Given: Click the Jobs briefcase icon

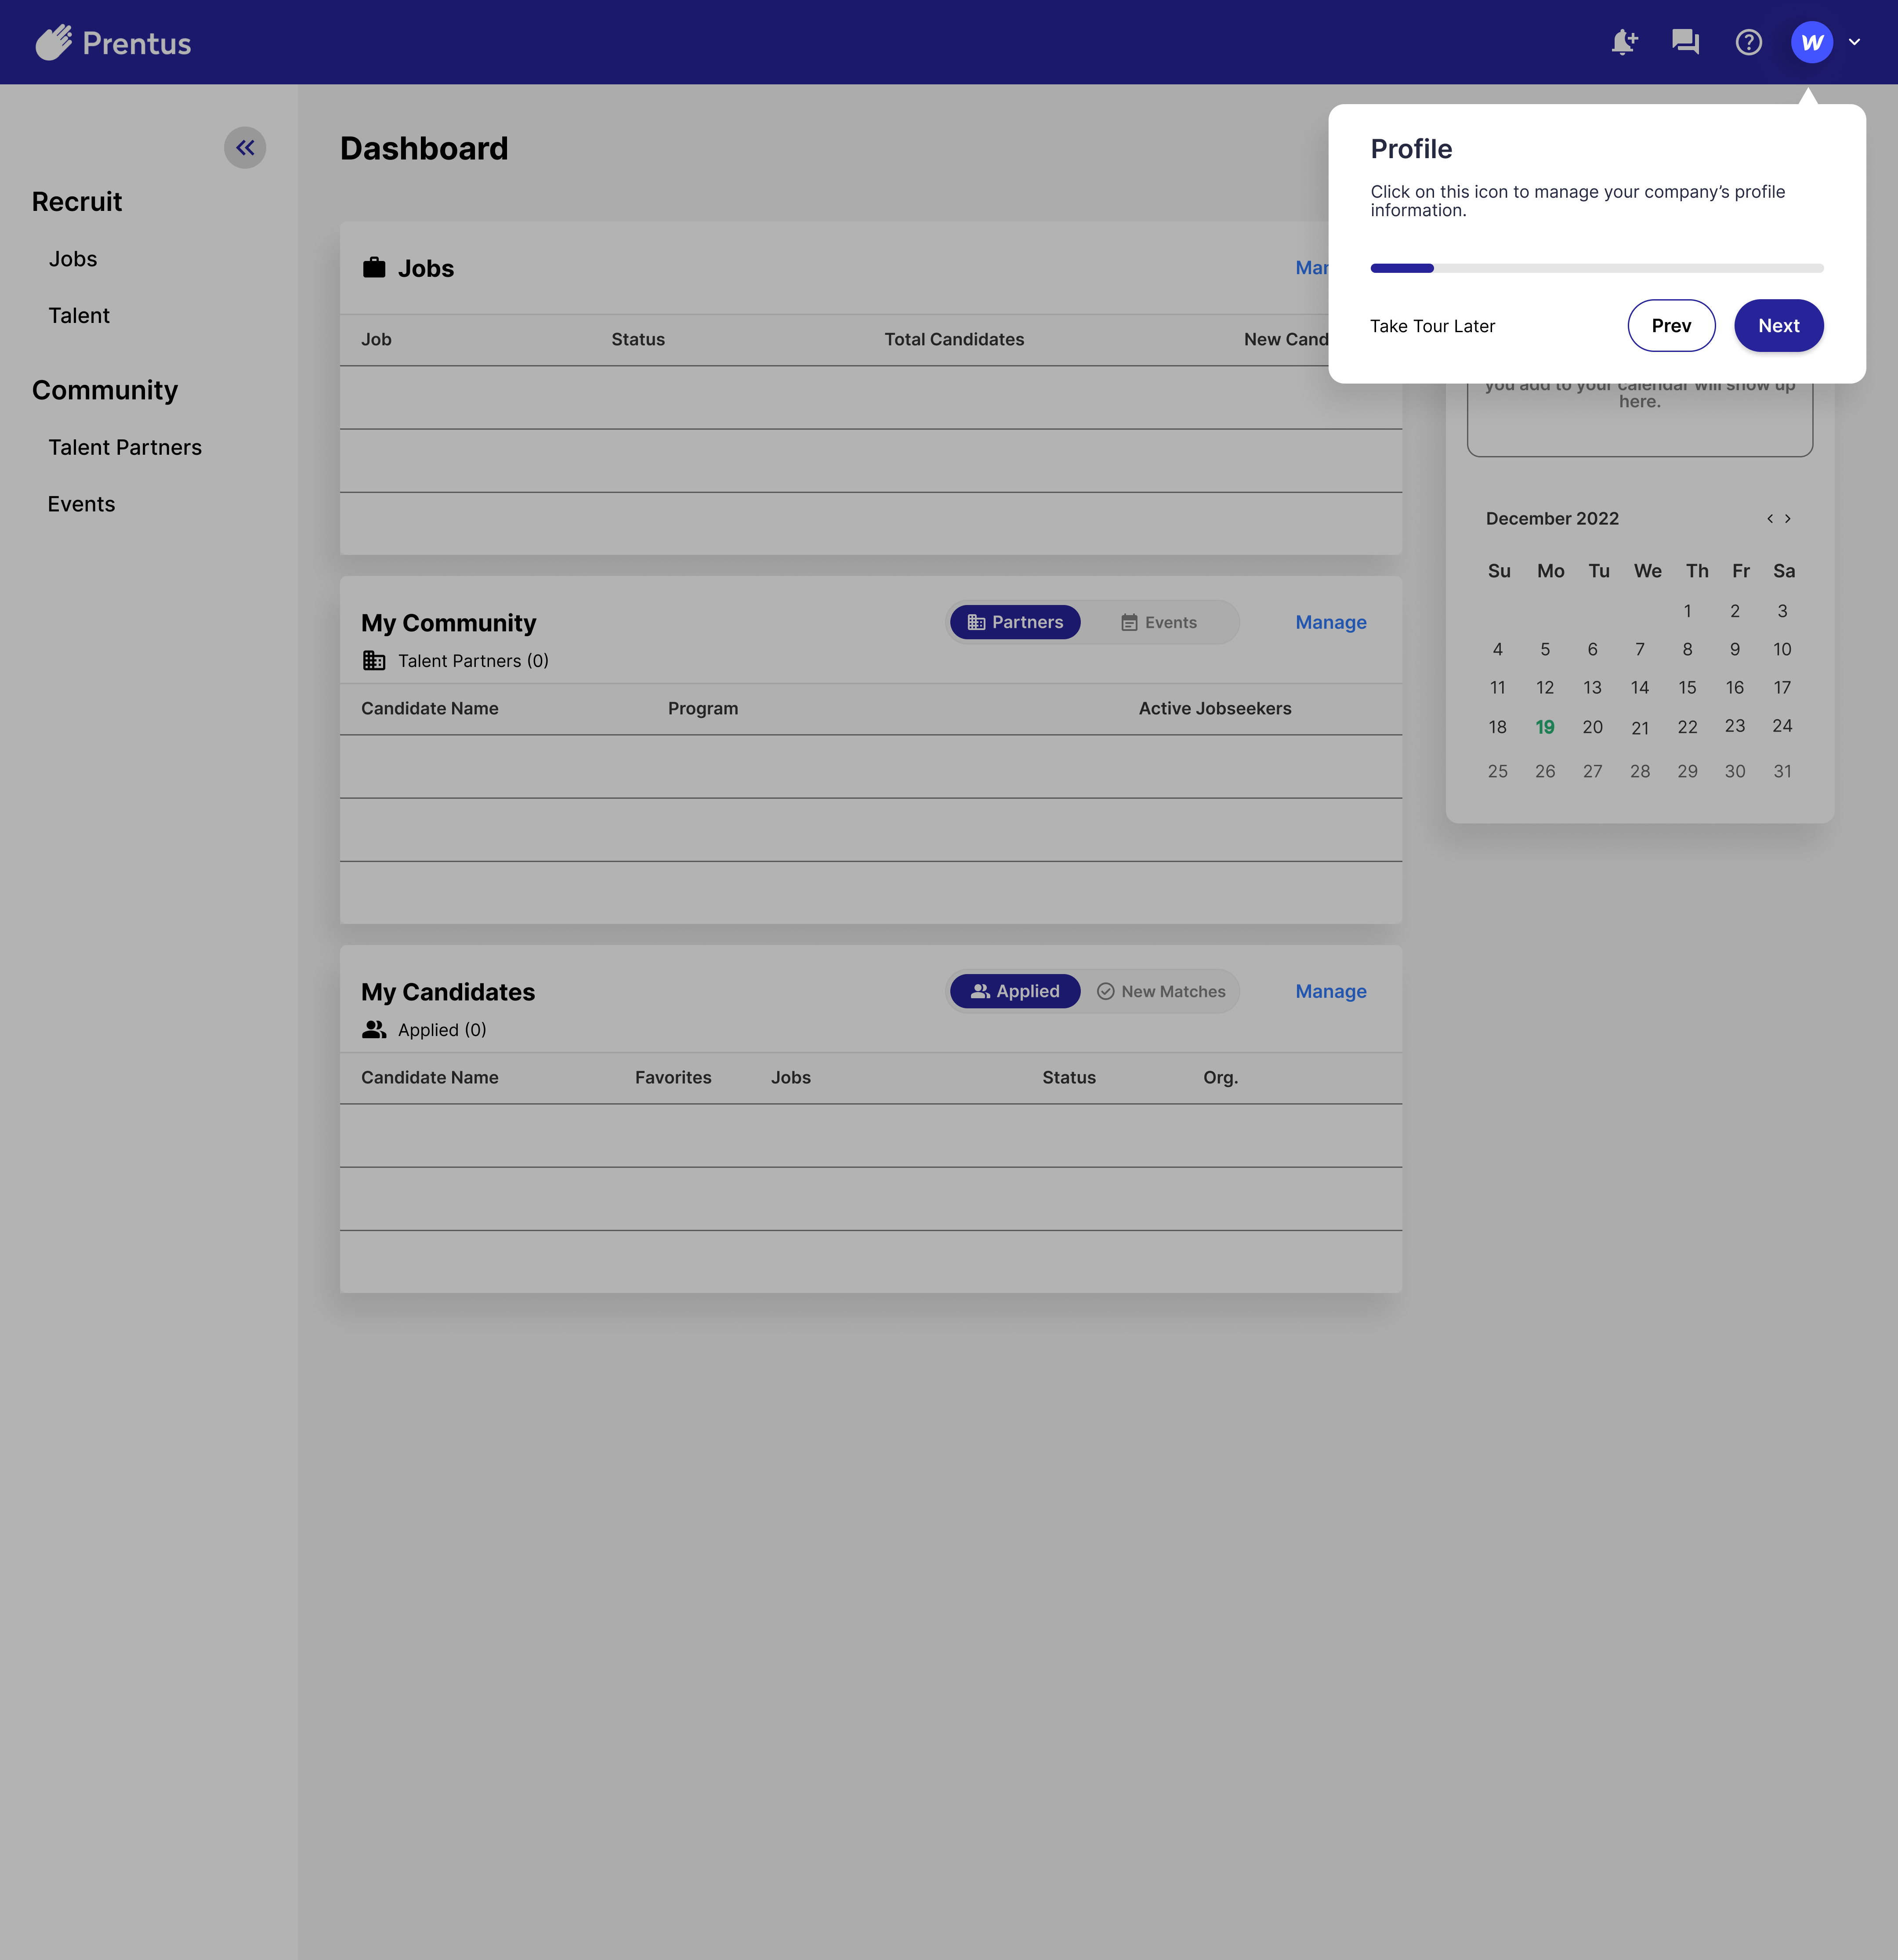Looking at the screenshot, I should click(374, 268).
